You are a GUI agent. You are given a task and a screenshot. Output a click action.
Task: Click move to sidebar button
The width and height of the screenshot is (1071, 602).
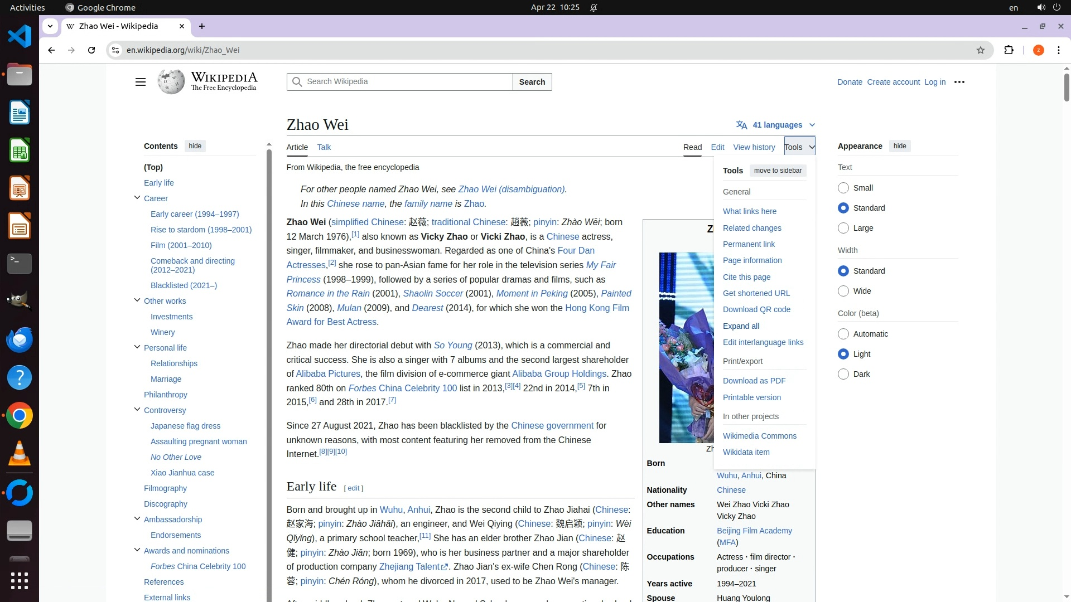[778, 171]
